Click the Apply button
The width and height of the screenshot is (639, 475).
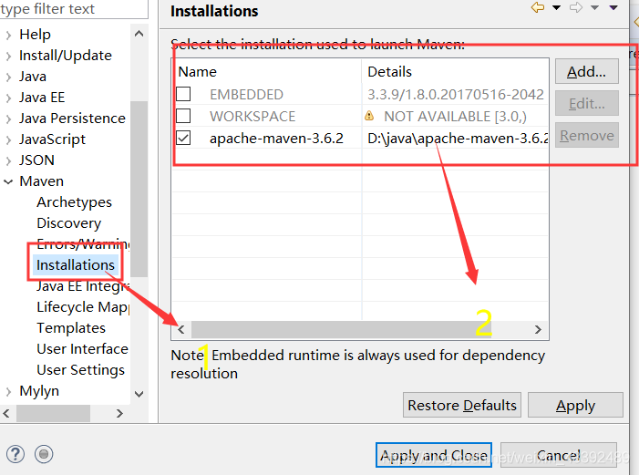(x=575, y=406)
